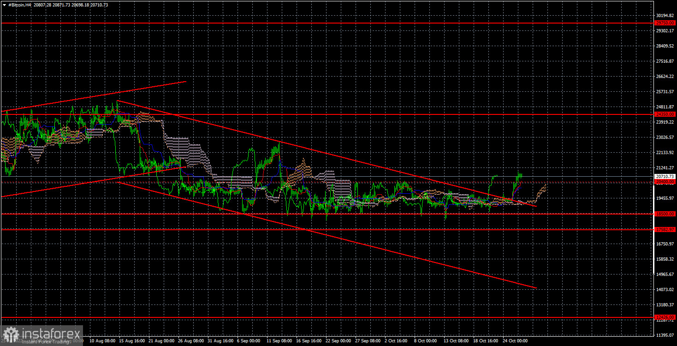The image size is (677, 346).
Task: Click the 22133.92 price axis value
Action: tap(665, 152)
